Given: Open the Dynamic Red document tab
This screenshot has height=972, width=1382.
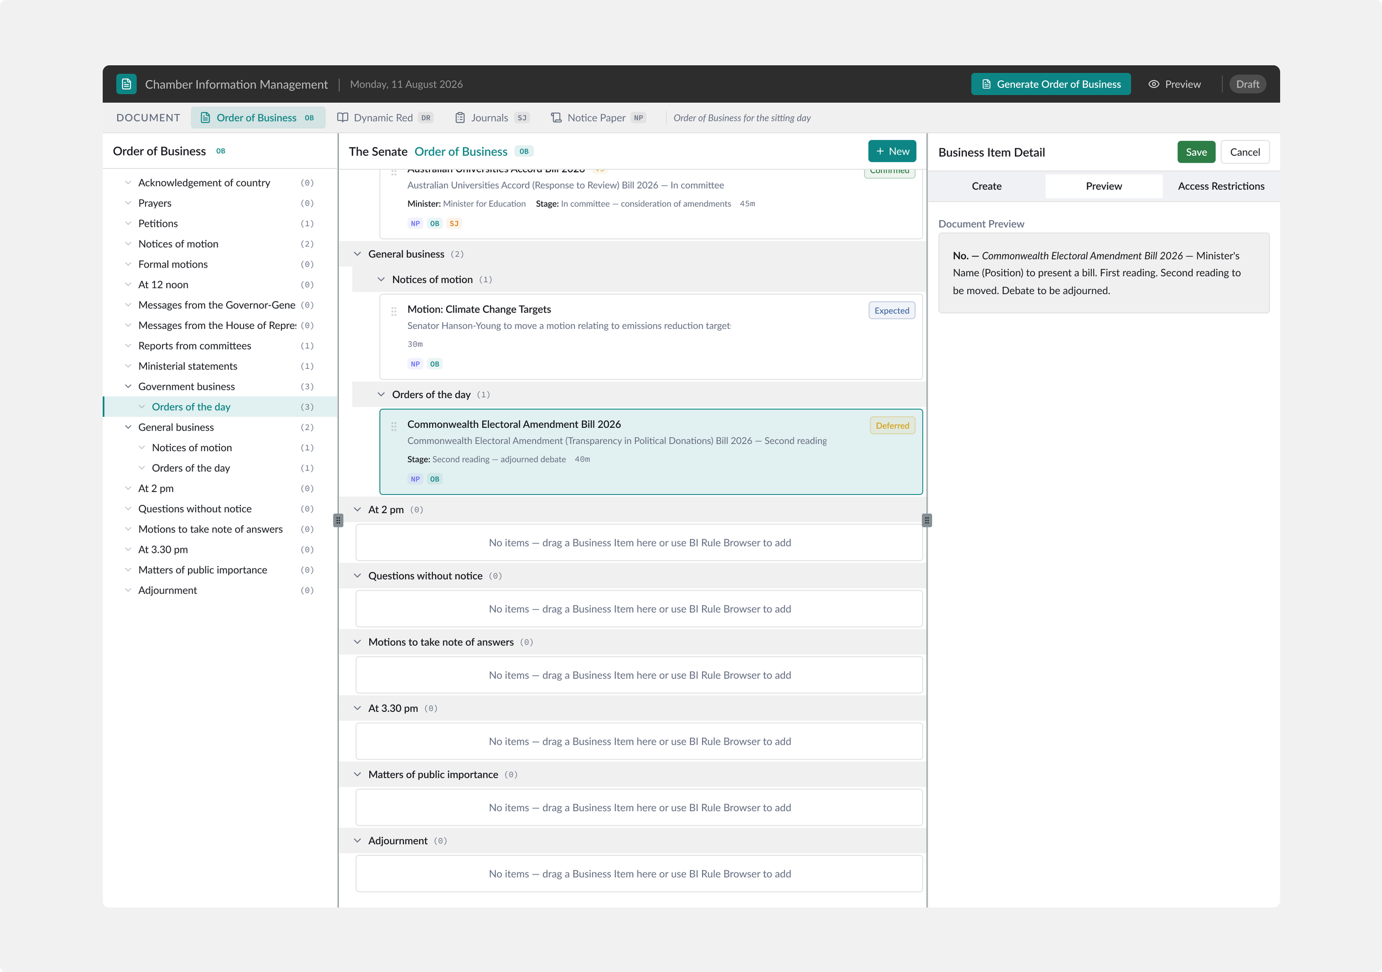Looking at the screenshot, I should 385,117.
